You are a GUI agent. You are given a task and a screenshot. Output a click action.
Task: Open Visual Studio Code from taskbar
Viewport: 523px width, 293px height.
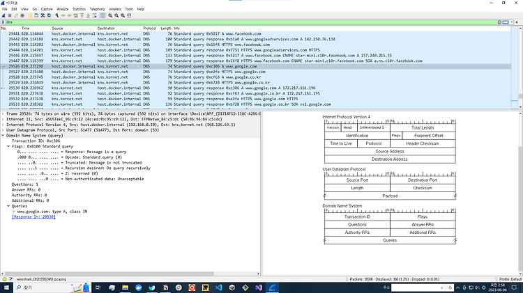(219, 287)
